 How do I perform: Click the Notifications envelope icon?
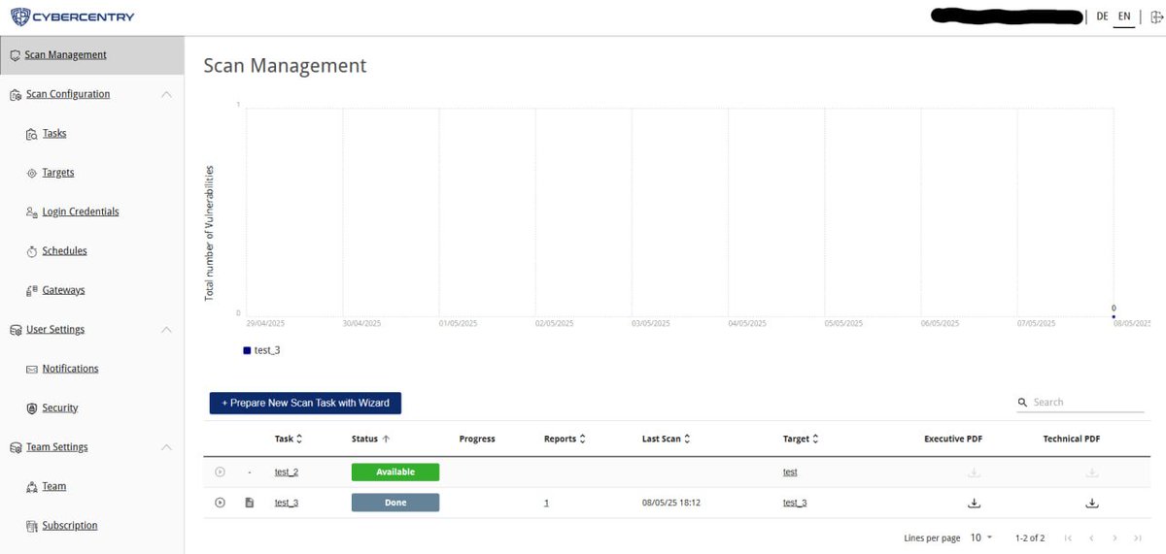[32, 369]
